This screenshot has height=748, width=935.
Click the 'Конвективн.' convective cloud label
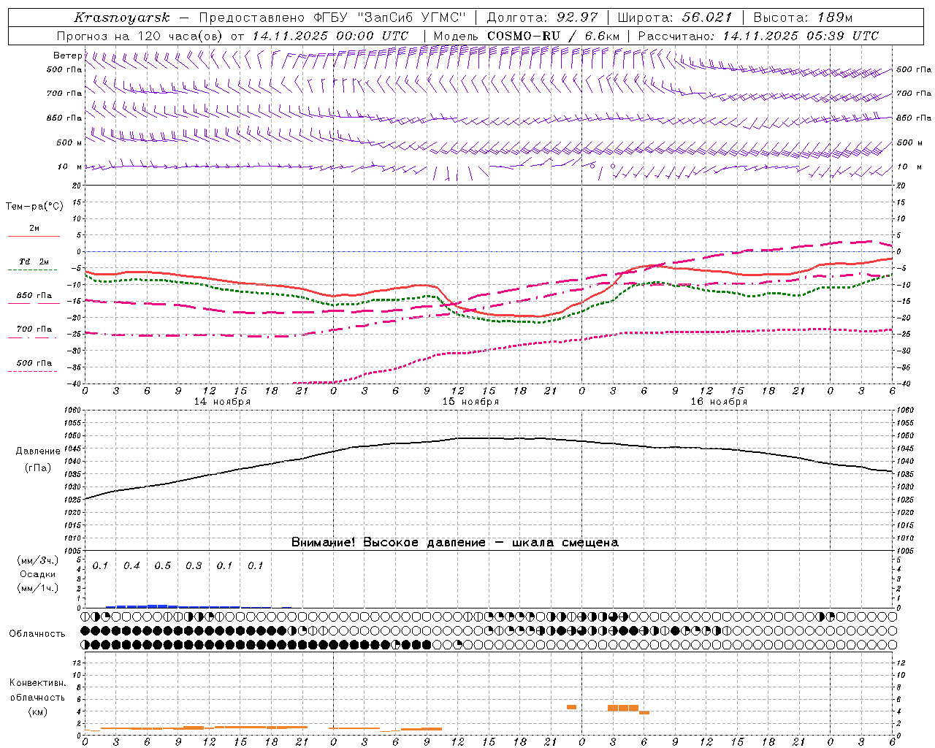click(x=38, y=683)
